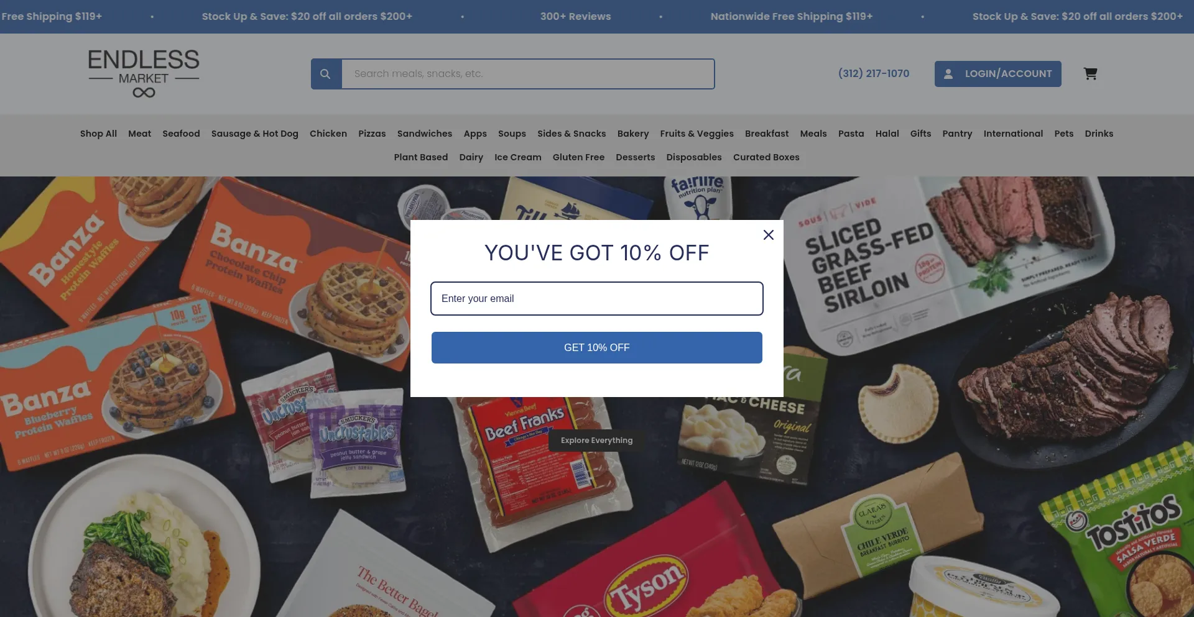Open the shopping cart icon
Screen dimensions: 1194x617
pyautogui.click(x=1090, y=74)
